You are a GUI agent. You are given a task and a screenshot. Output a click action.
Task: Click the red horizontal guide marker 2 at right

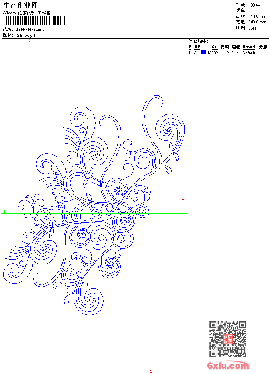(183, 198)
